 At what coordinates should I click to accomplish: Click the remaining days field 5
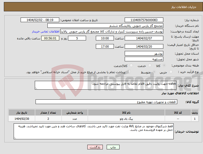(x=77, y=38)
